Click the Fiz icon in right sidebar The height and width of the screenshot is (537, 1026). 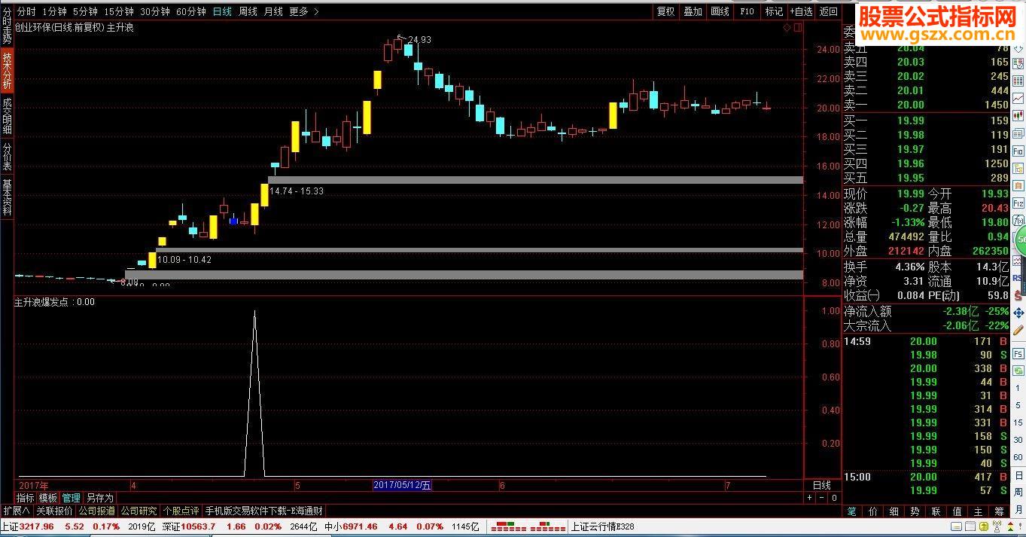[x=1018, y=203]
